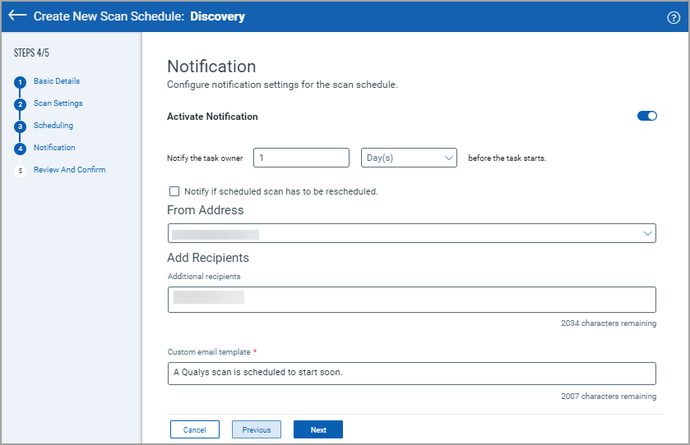Click the Custom email template text field

411,373
